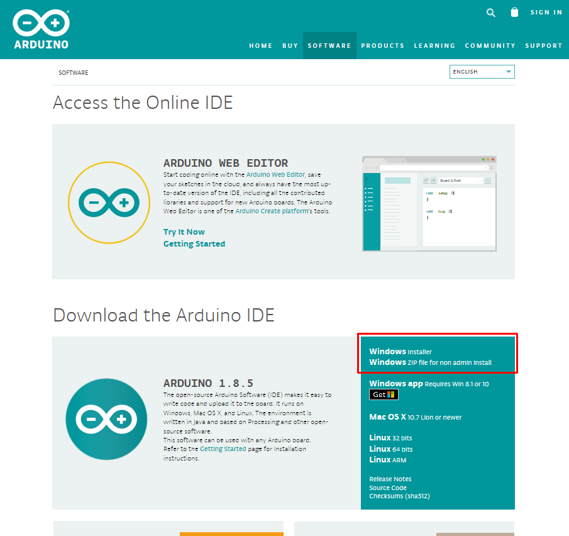
Task: Open the BUY menu item
Action: [290, 46]
